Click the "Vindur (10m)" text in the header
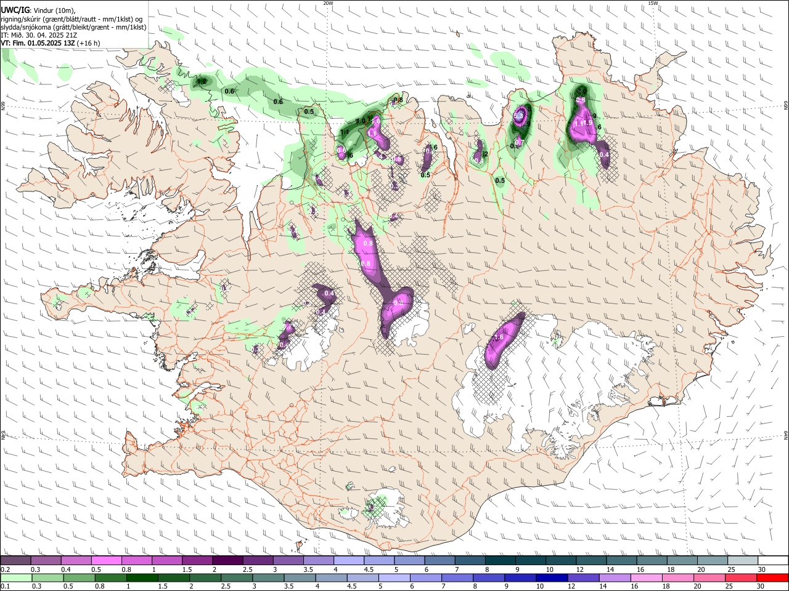 (54, 10)
